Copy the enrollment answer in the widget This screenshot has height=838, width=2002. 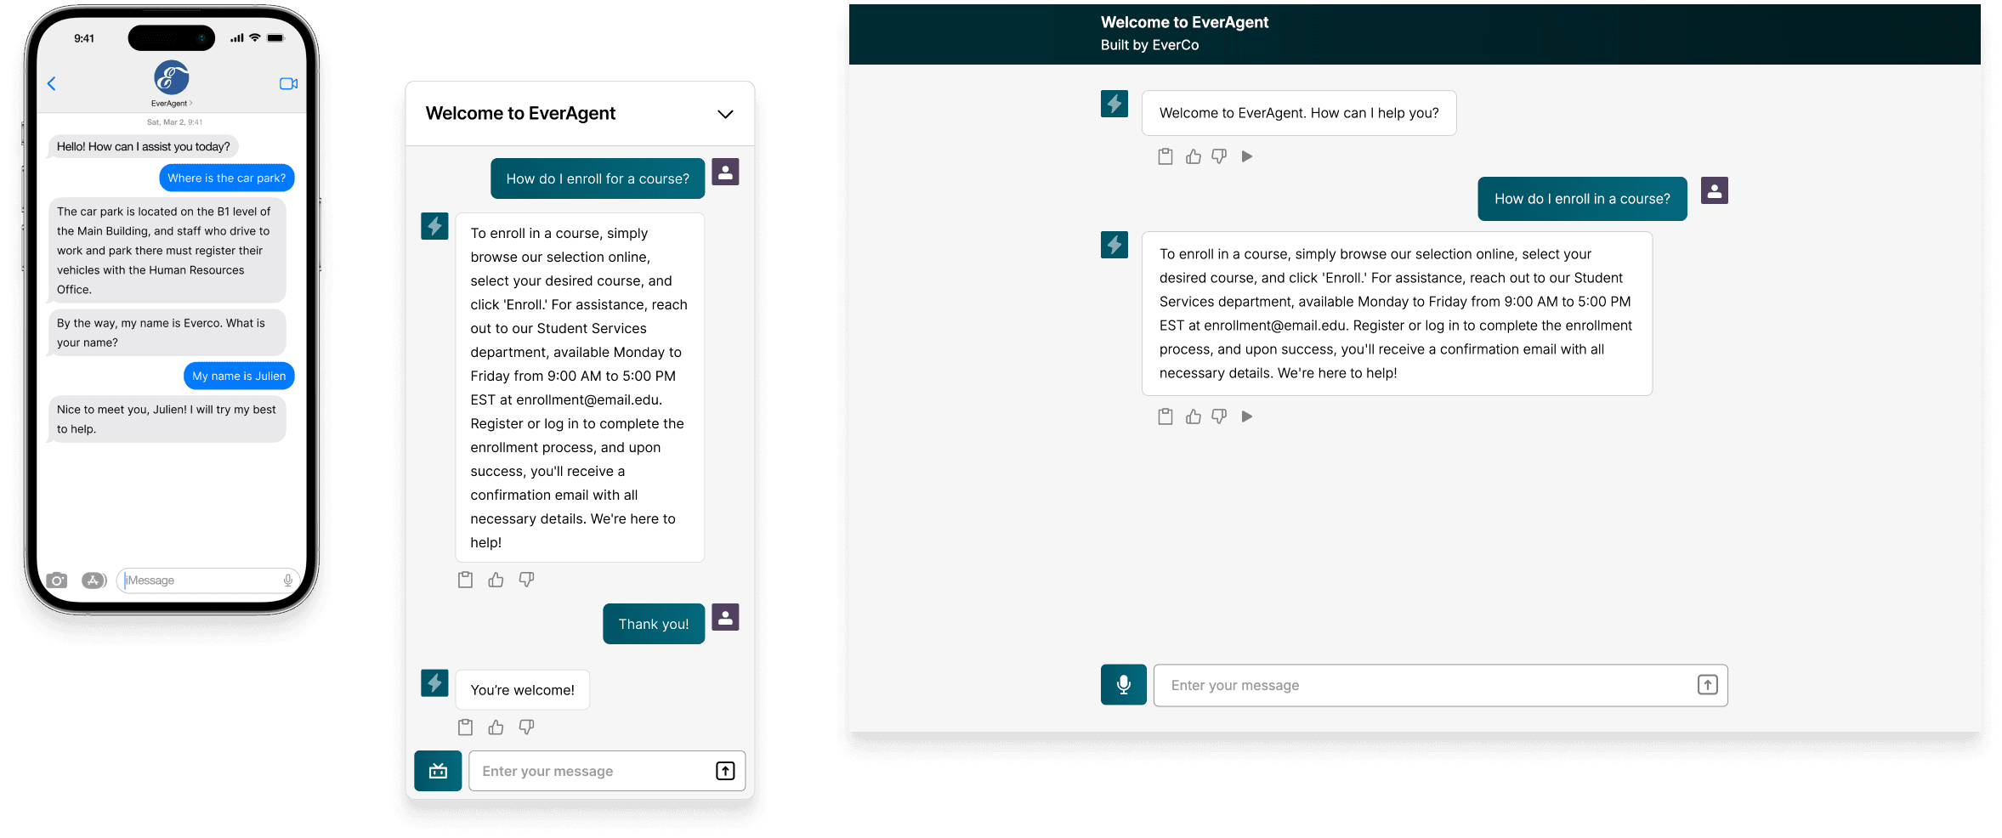point(465,580)
